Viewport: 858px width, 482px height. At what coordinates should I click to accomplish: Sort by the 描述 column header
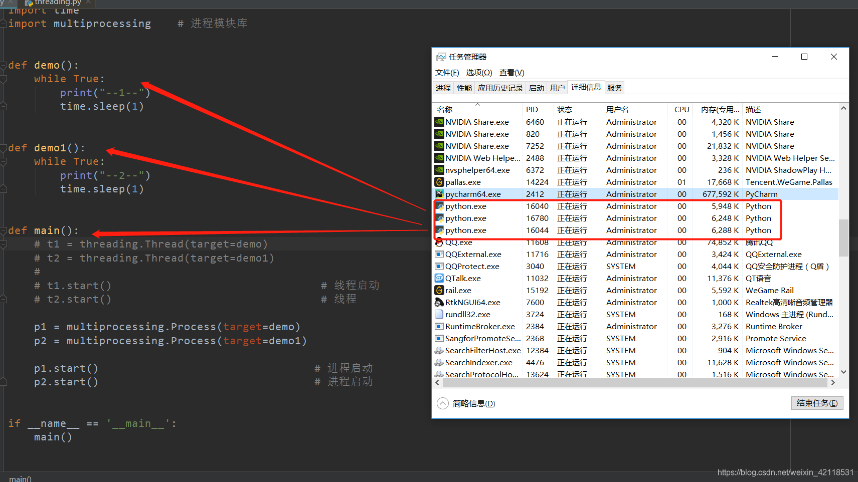tap(791, 109)
